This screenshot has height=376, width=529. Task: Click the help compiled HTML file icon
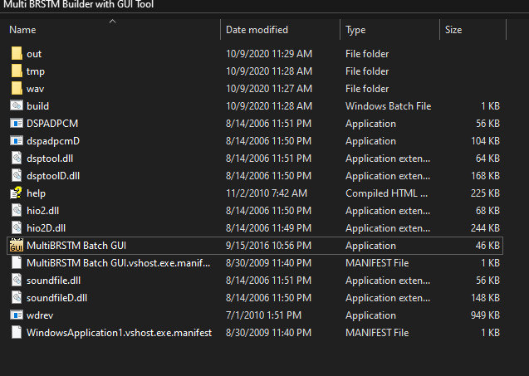pyautogui.click(x=17, y=193)
